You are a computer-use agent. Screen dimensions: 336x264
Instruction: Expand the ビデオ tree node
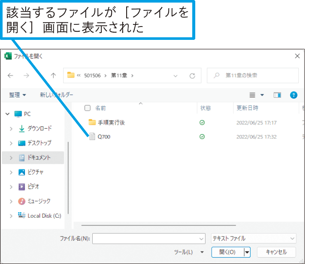point(11,187)
